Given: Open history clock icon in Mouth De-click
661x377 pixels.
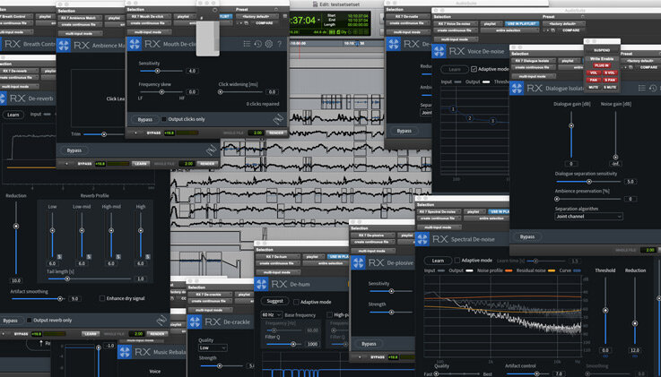Looking at the screenshot, I should point(258,44).
